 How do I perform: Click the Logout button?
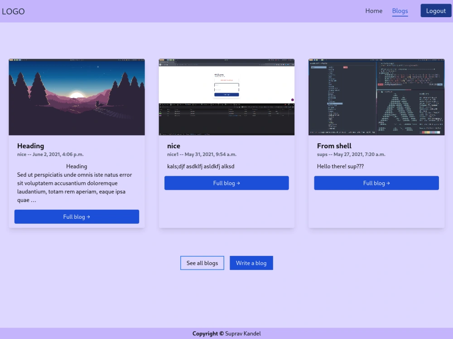(x=436, y=11)
